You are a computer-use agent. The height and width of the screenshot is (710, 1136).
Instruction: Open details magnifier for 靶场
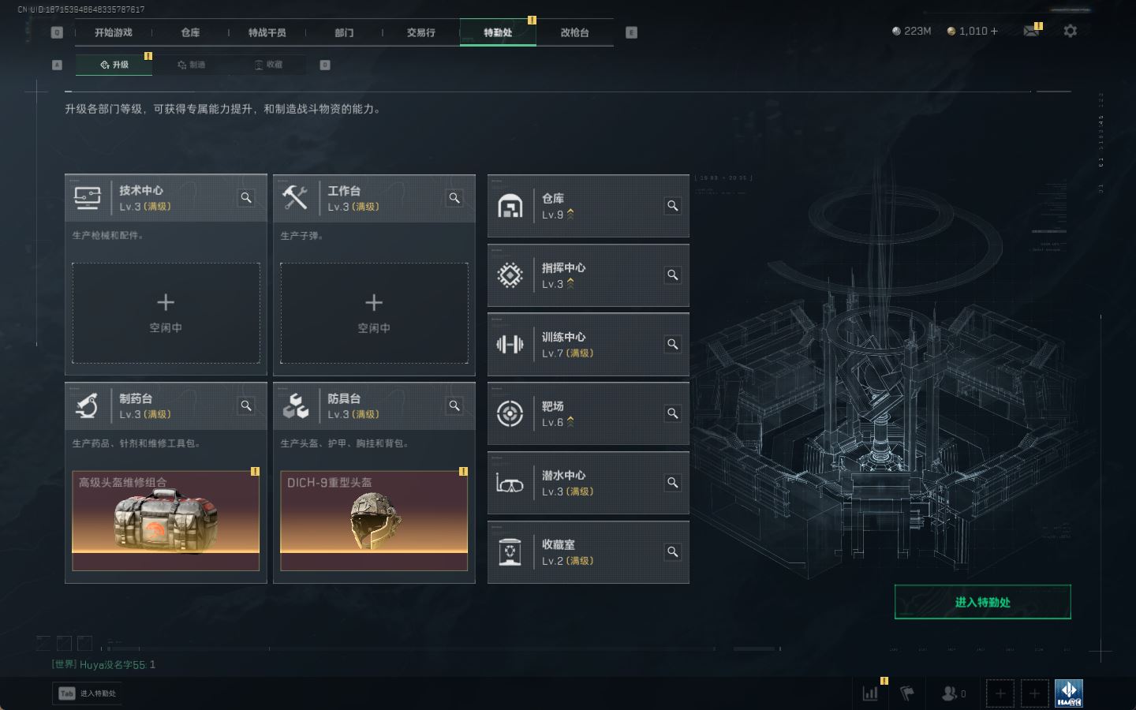point(673,413)
